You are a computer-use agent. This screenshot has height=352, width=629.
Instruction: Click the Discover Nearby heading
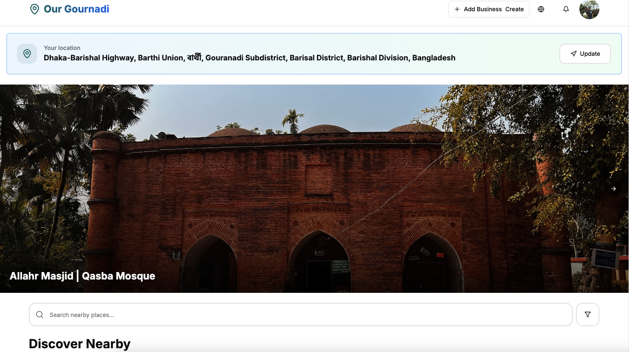pos(80,344)
